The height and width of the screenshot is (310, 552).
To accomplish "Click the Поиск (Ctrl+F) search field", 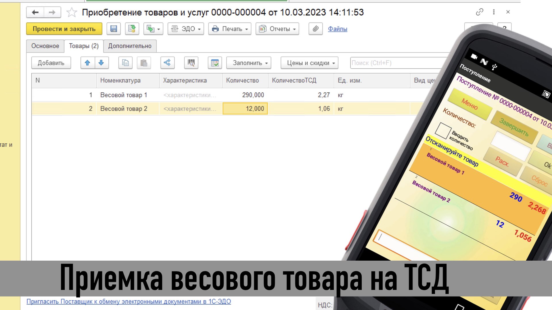I will (x=398, y=63).
